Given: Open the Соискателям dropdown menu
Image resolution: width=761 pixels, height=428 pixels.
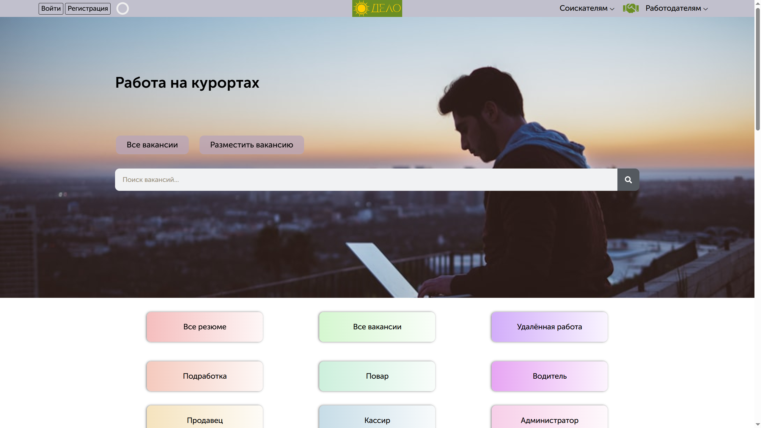Looking at the screenshot, I should click(x=587, y=8).
